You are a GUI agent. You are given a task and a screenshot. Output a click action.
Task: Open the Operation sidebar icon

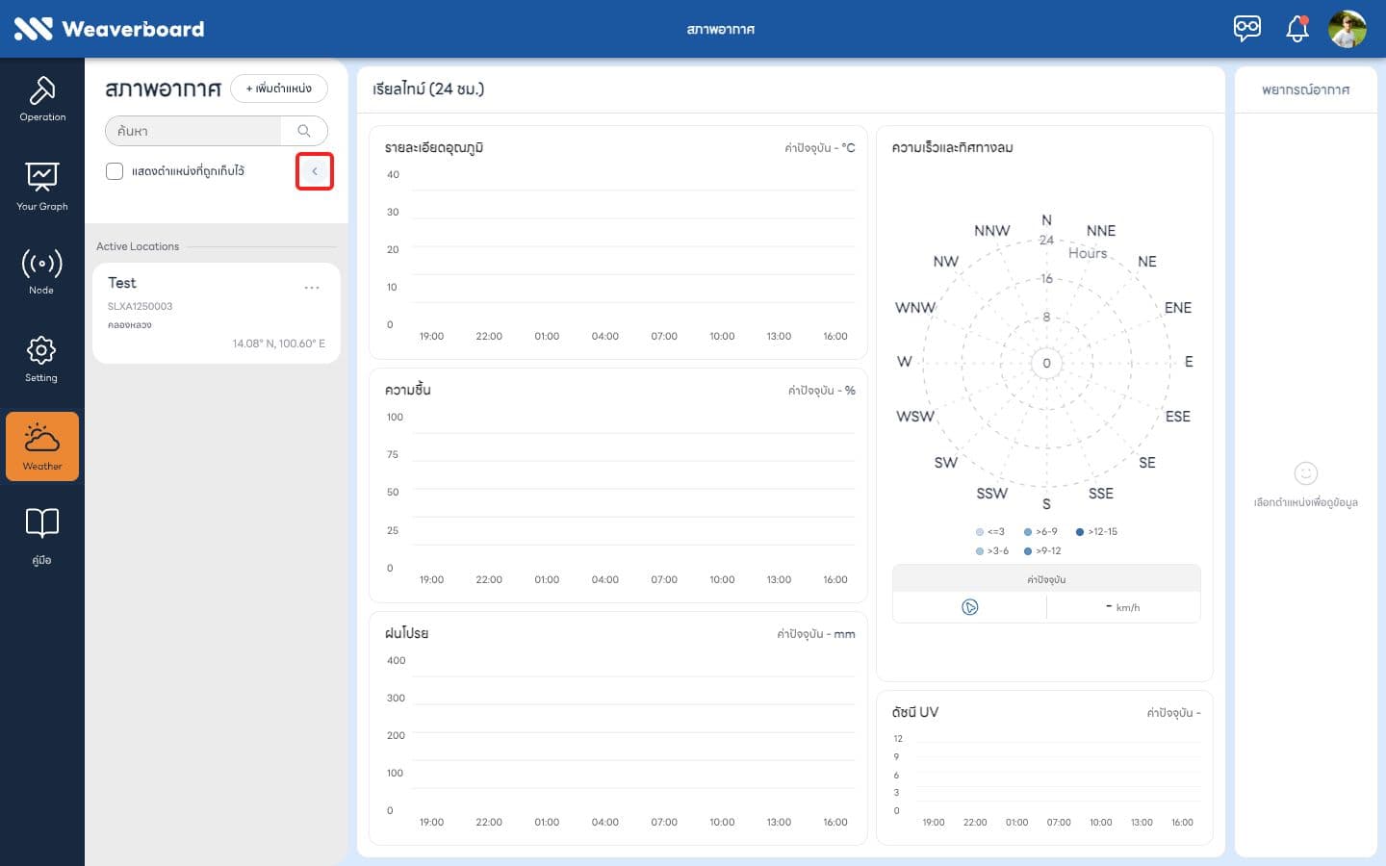(x=42, y=98)
